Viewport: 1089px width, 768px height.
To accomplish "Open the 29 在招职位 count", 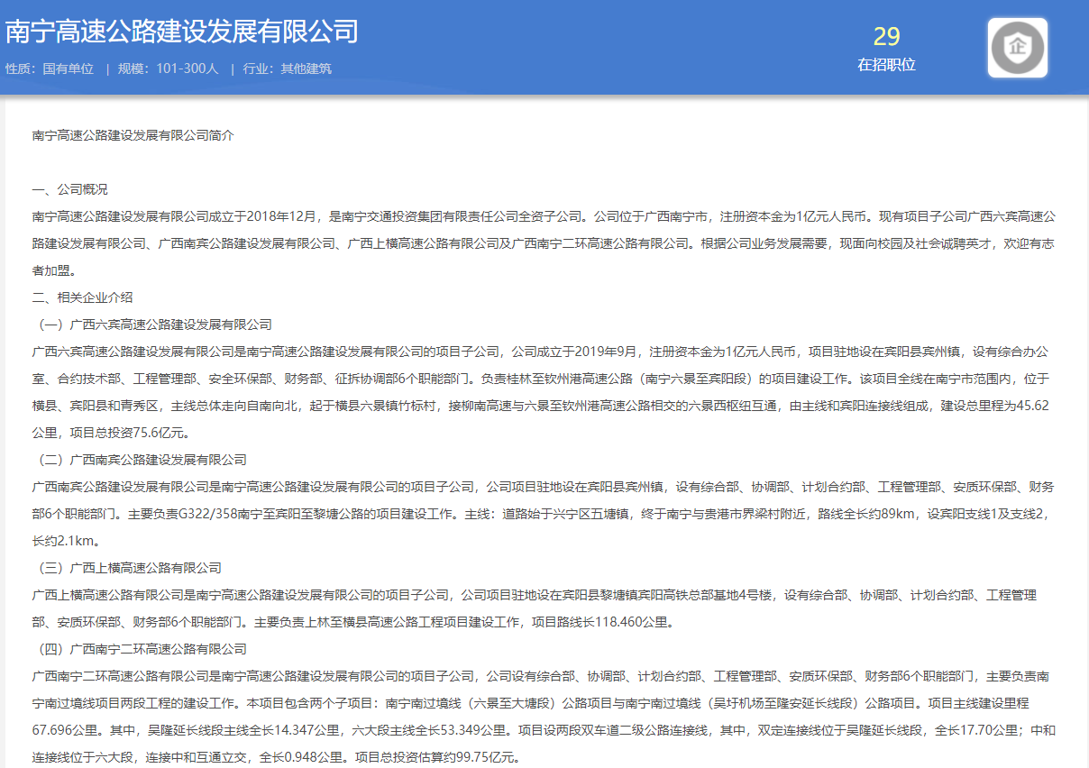I will point(886,36).
